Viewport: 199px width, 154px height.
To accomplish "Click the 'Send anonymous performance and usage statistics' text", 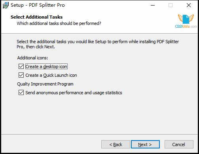I will [74, 93].
